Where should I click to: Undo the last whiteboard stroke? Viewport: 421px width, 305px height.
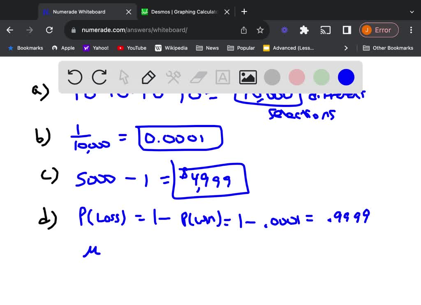[75, 77]
